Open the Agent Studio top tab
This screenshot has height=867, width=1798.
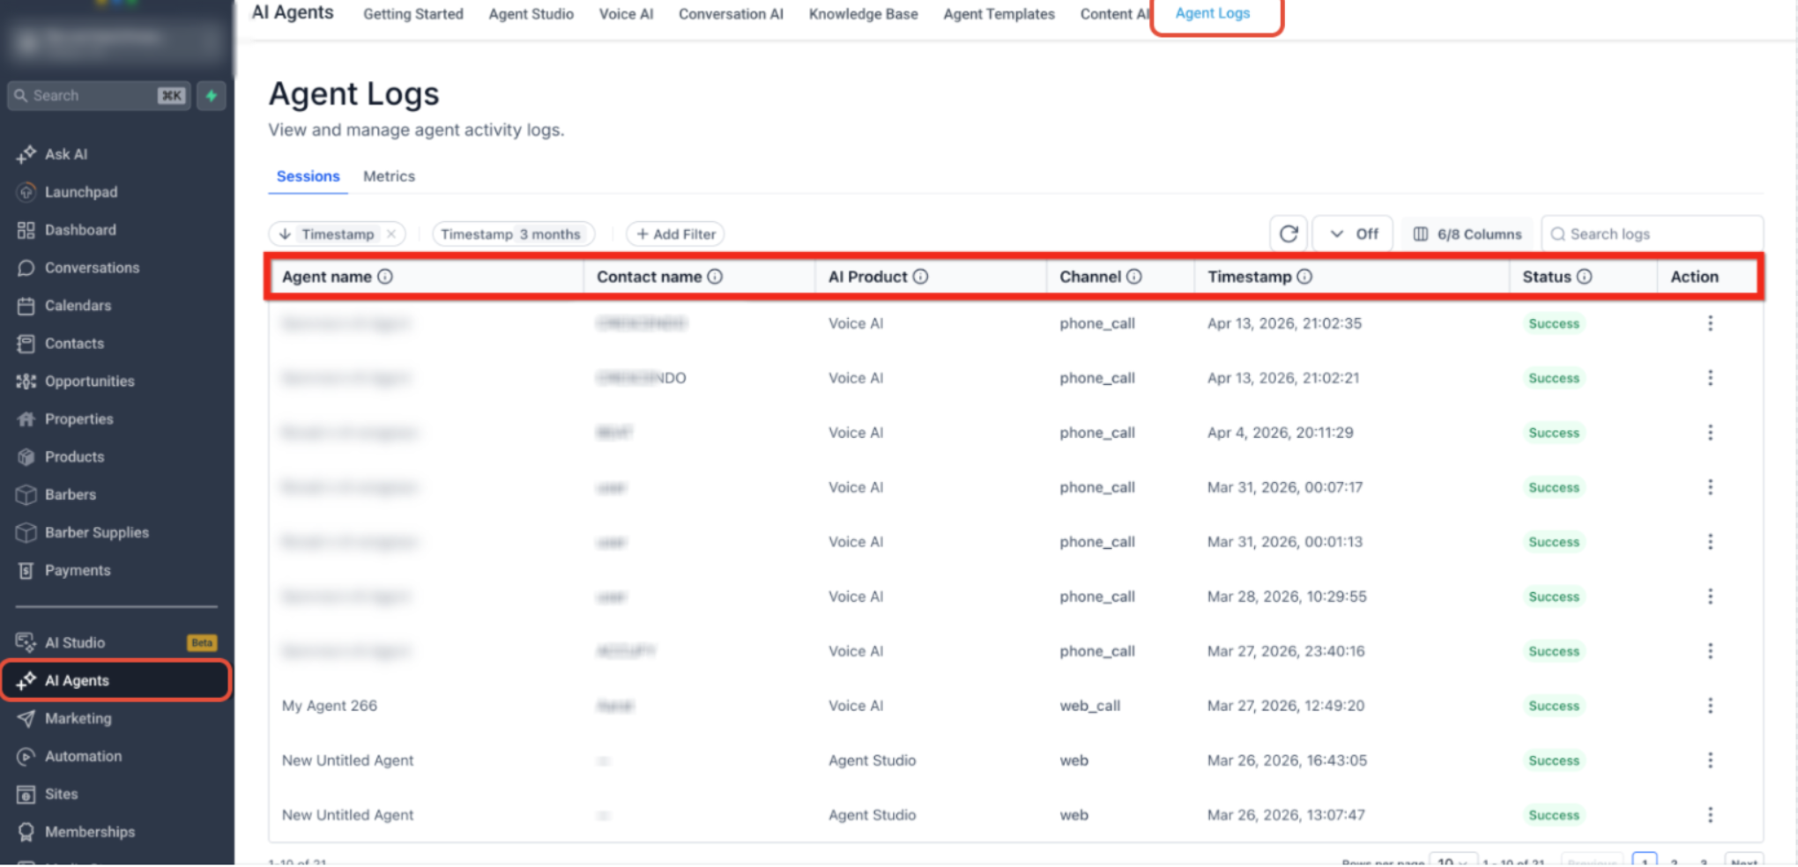coord(531,14)
